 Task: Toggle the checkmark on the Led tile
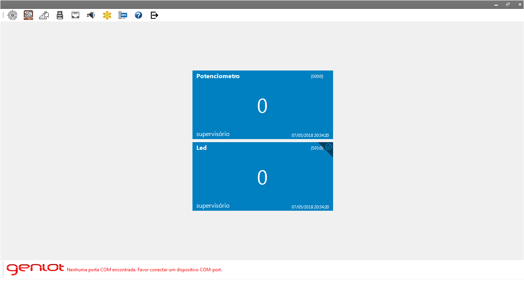click(x=328, y=147)
